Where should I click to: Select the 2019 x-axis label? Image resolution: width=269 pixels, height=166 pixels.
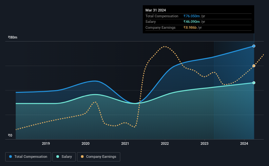(x=46, y=143)
